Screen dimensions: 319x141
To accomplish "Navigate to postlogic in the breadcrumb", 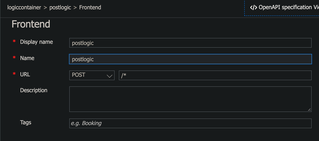I will point(60,7).
